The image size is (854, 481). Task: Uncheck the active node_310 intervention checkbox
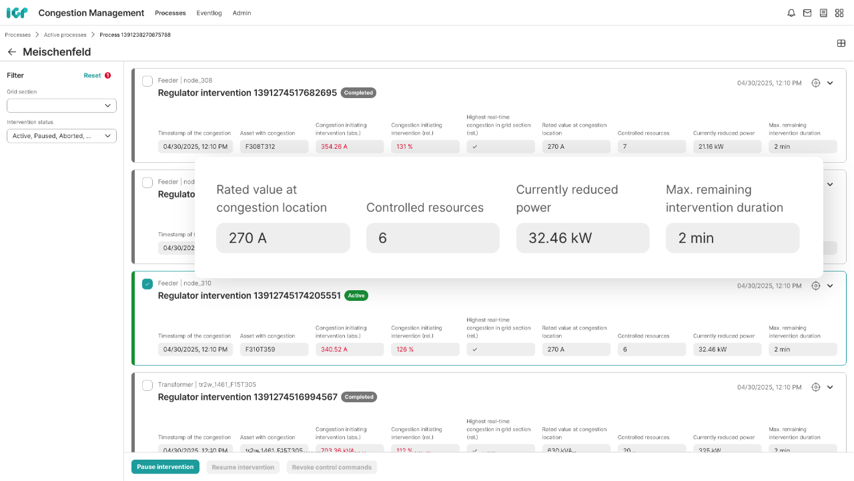coord(147,284)
